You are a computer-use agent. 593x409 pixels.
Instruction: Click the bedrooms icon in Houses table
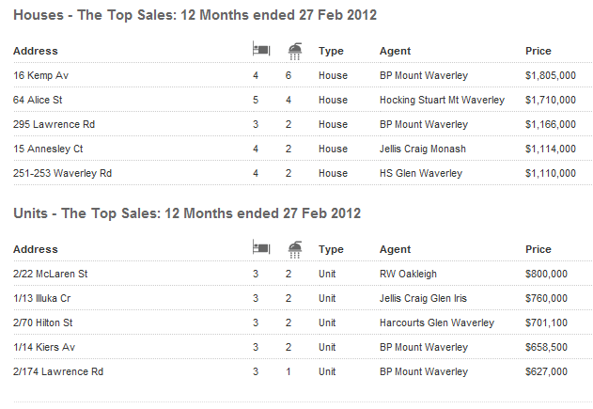coord(261,50)
